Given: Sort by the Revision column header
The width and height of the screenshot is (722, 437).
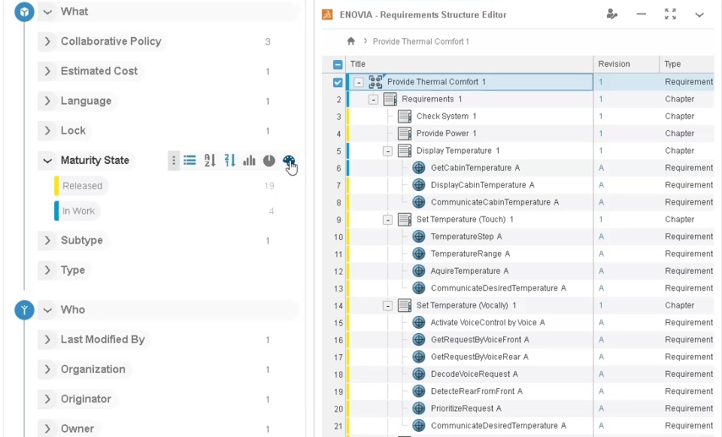Looking at the screenshot, I should coord(614,64).
